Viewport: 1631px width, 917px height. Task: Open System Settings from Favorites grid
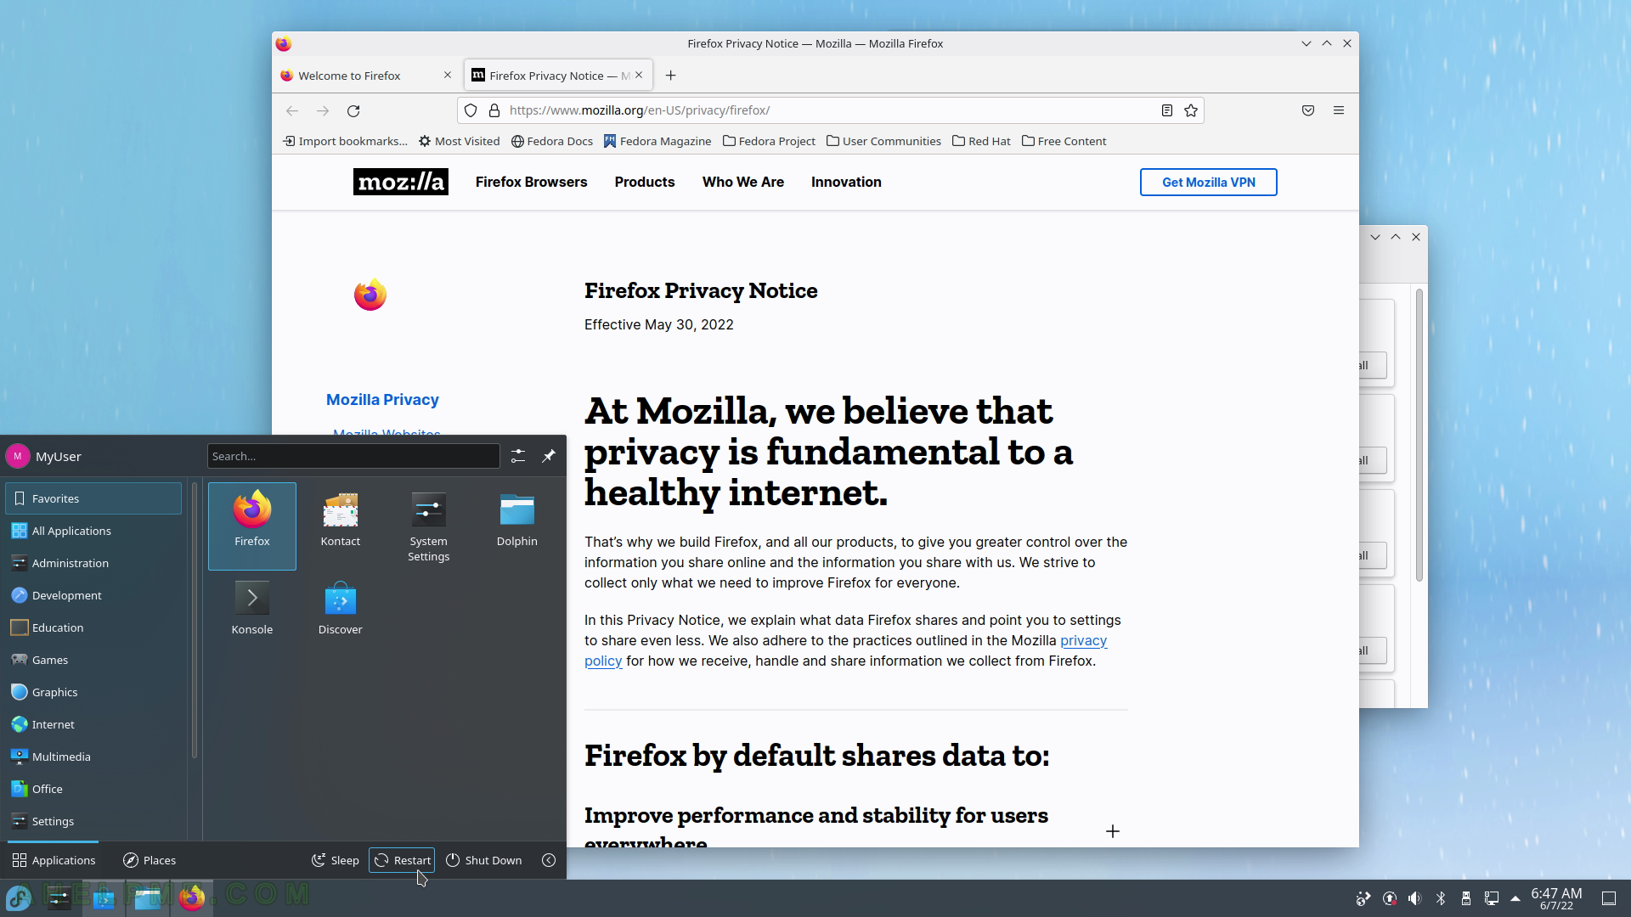tap(429, 526)
